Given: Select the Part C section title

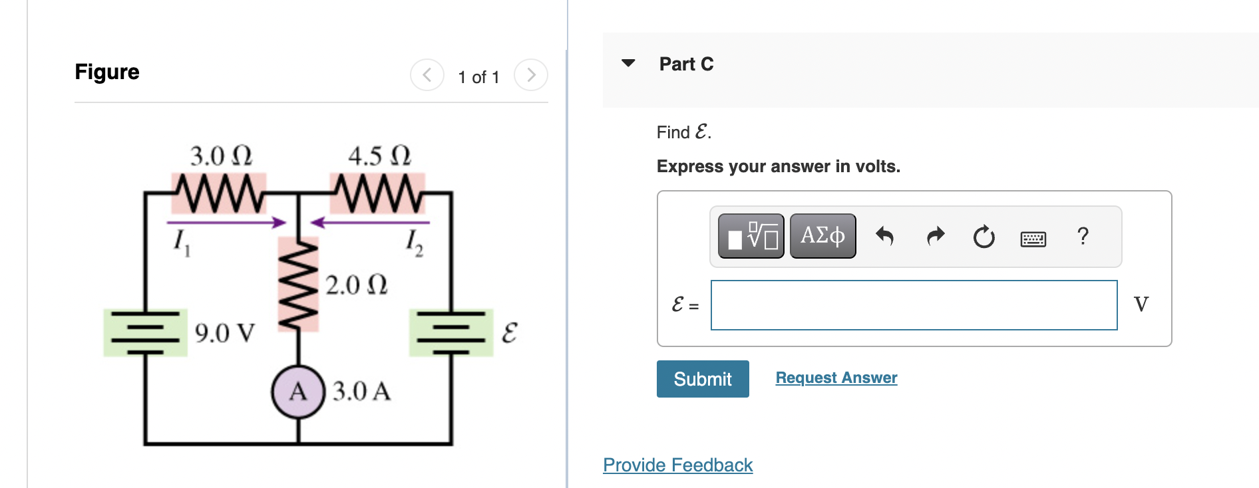Looking at the screenshot, I should pyautogui.click(x=687, y=64).
